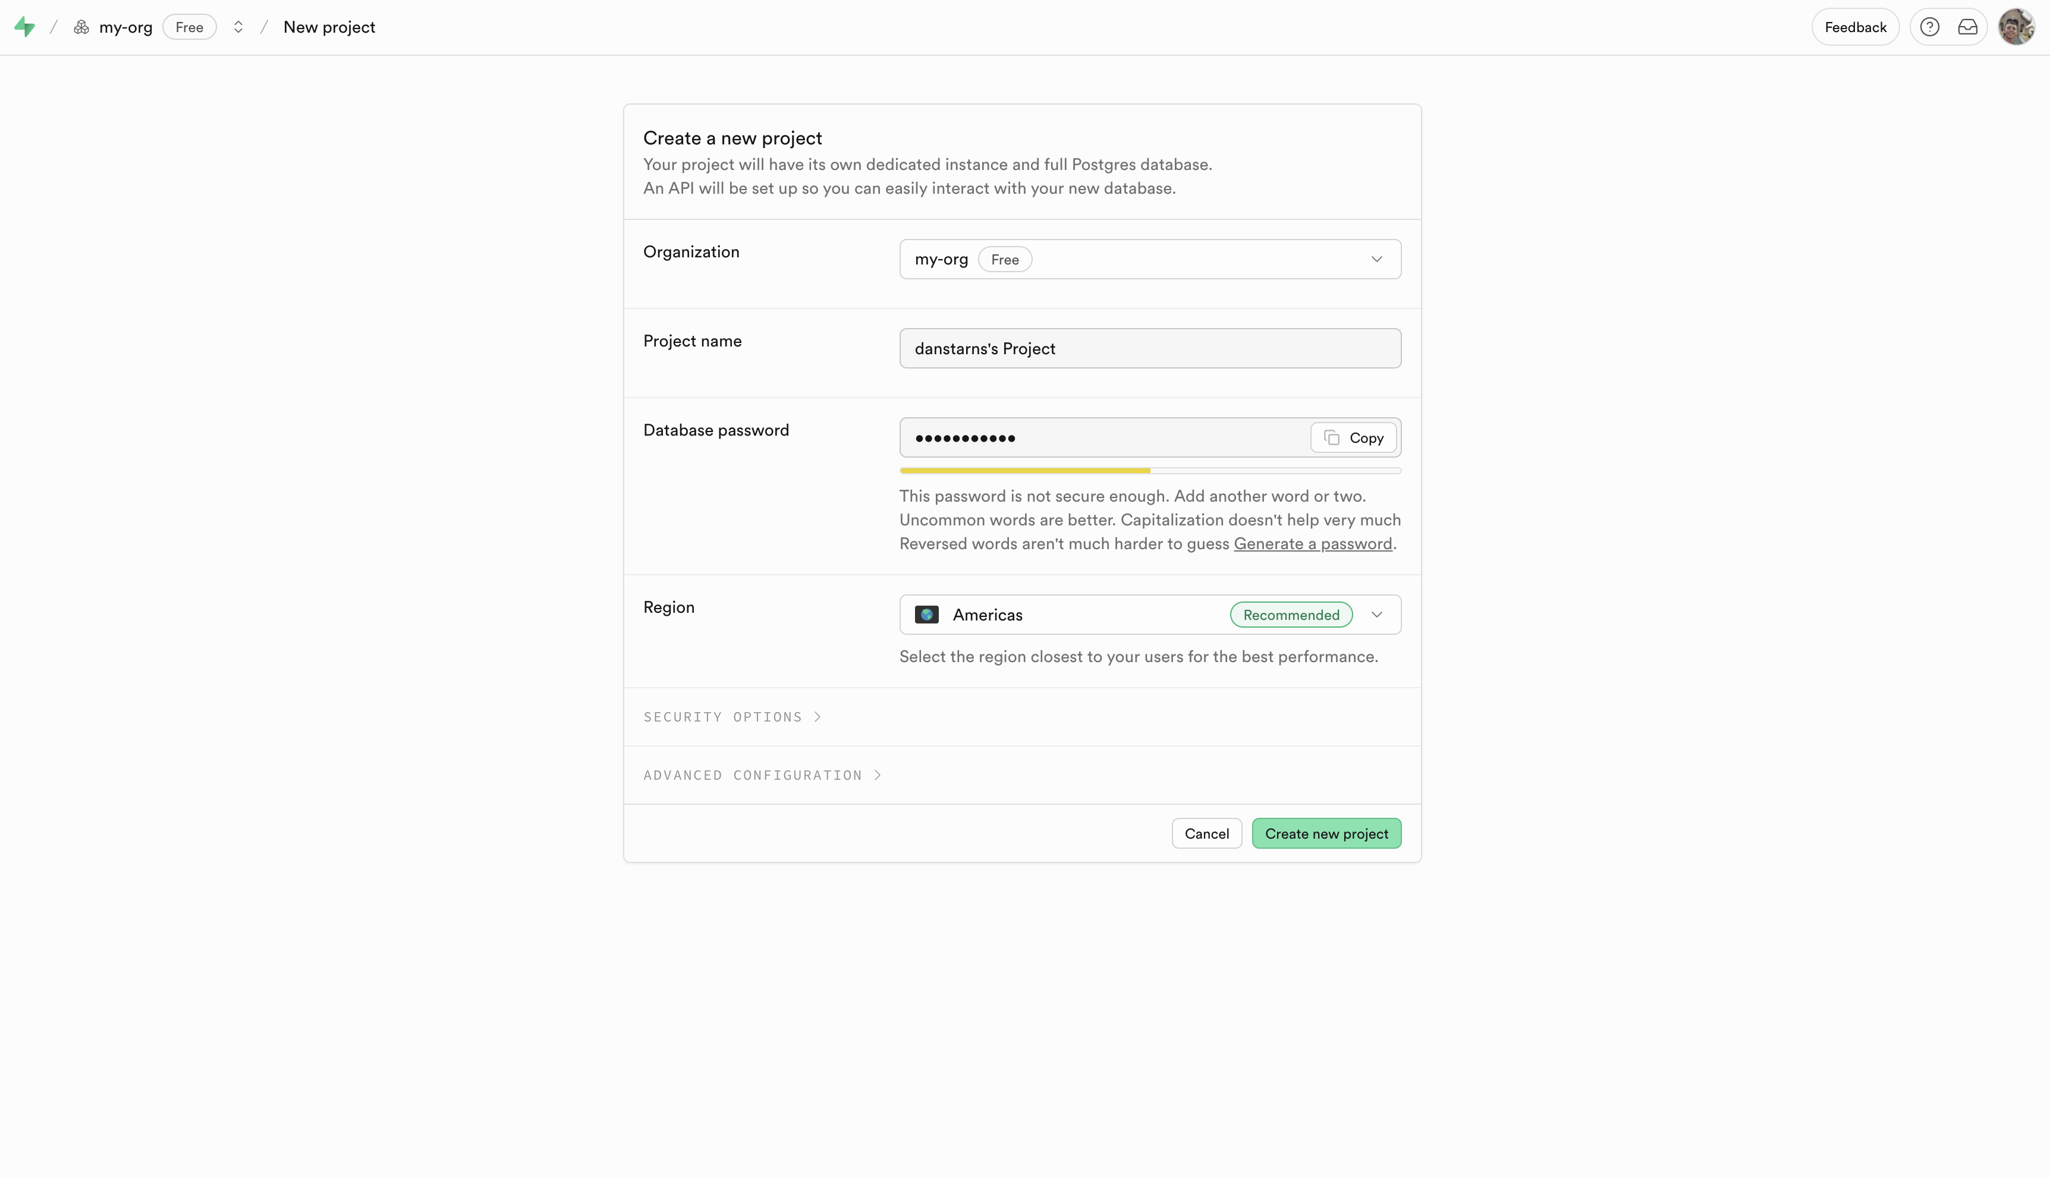
Task: Click the password strength indicator bar
Action: (1149, 470)
